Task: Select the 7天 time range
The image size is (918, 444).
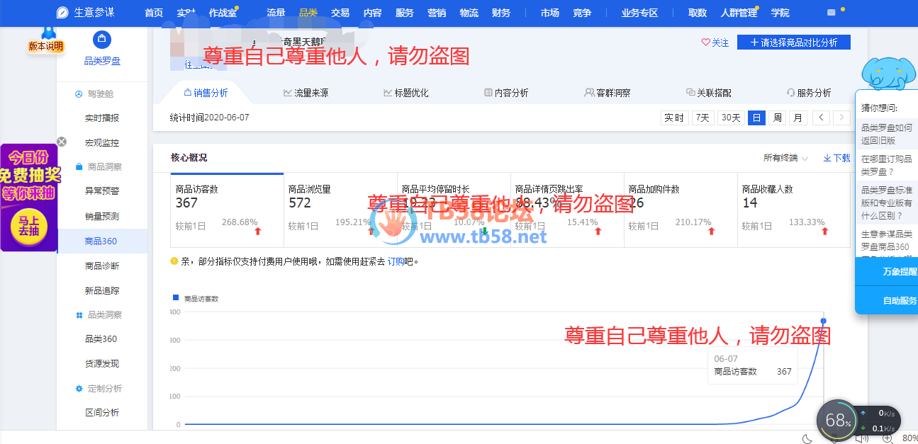Action: (x=703, y=118)
